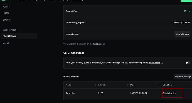Click the Amount column header
The width and height of the screenshot is (192, 103).
tap(102, 85)
